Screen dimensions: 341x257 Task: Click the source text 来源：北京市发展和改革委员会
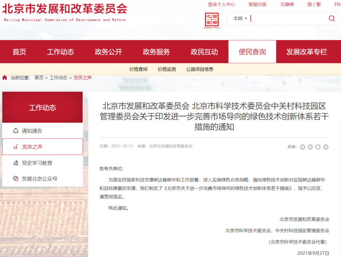165,146
